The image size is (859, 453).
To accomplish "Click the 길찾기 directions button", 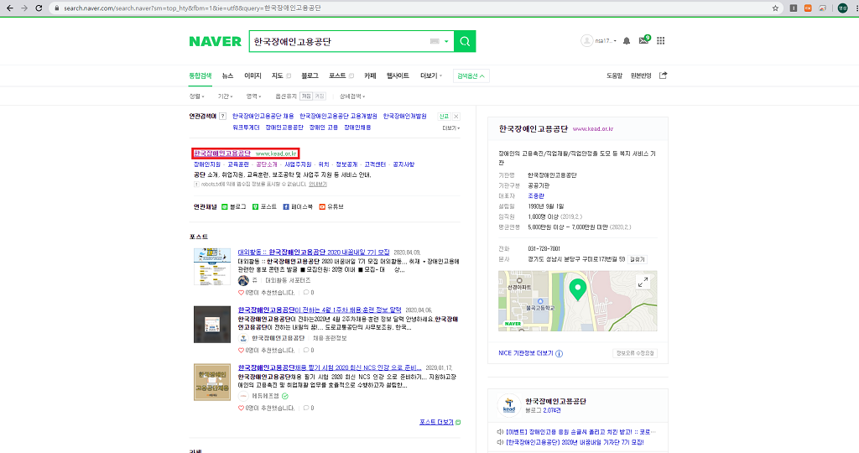I will (x=638, y=260).
